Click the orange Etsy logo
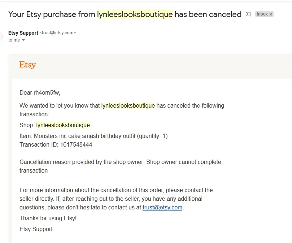The image size is (292, 243). click(x=27, y=65)
